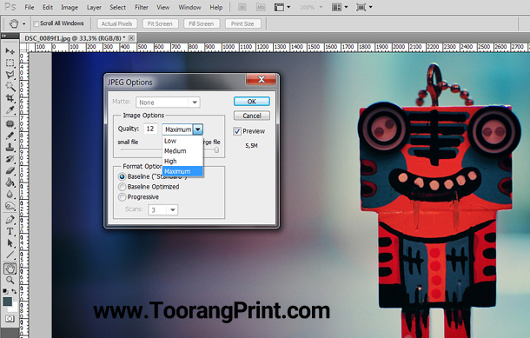Open the Layer menu
This screenshot has height=338, width=530.
pos(94,7)
